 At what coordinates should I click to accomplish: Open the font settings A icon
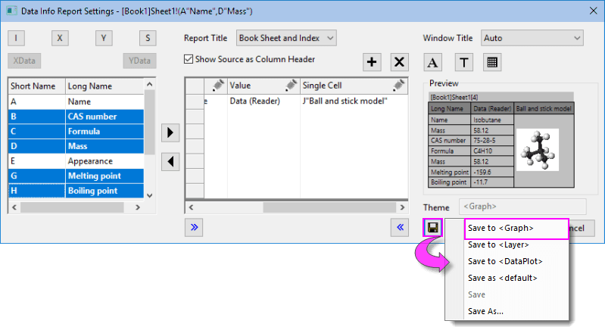[x=432, y=63]
